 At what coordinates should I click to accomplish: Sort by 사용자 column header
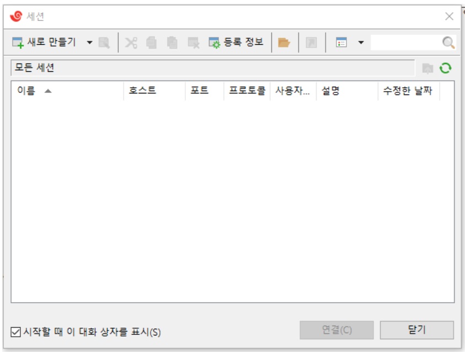click(x=293, y=91)
